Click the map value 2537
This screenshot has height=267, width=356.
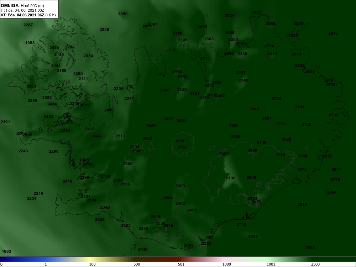[x=256, y=13]
